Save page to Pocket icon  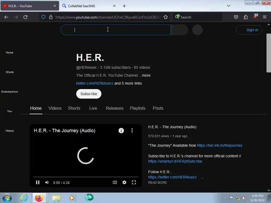[236, 17]
